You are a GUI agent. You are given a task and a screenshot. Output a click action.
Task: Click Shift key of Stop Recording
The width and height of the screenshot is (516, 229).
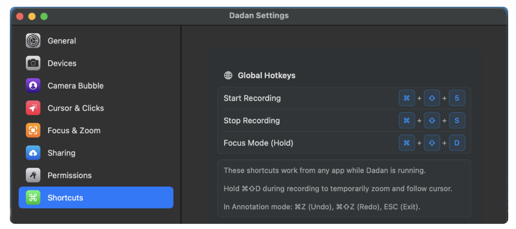pyautogui.click(x=432, y=120)
